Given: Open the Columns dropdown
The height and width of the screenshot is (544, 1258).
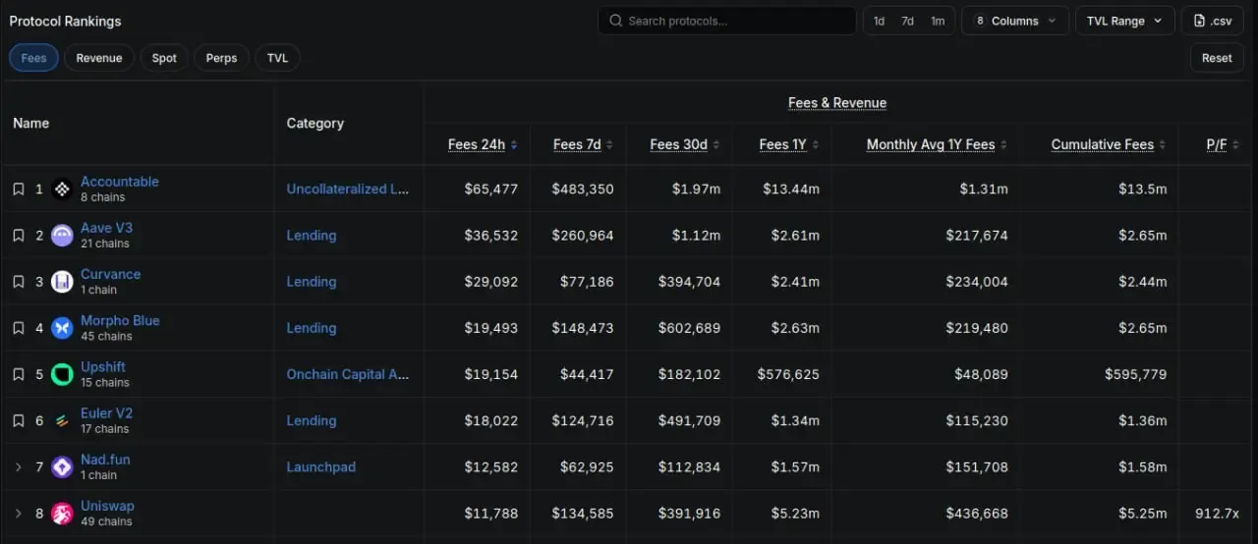Looking at the screenshot, I should tap(1015, 21).
